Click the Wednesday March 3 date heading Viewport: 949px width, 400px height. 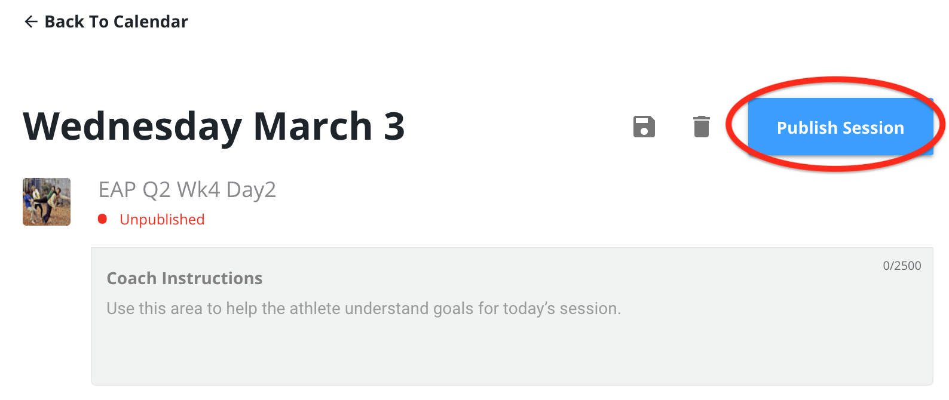pyautogui.click(x=214, y=127)
